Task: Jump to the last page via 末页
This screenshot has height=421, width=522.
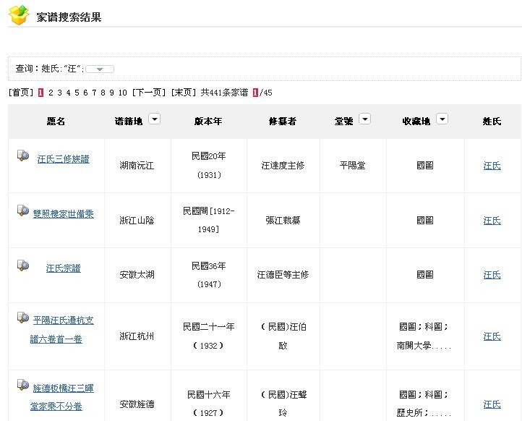Action: pos(183,93)
